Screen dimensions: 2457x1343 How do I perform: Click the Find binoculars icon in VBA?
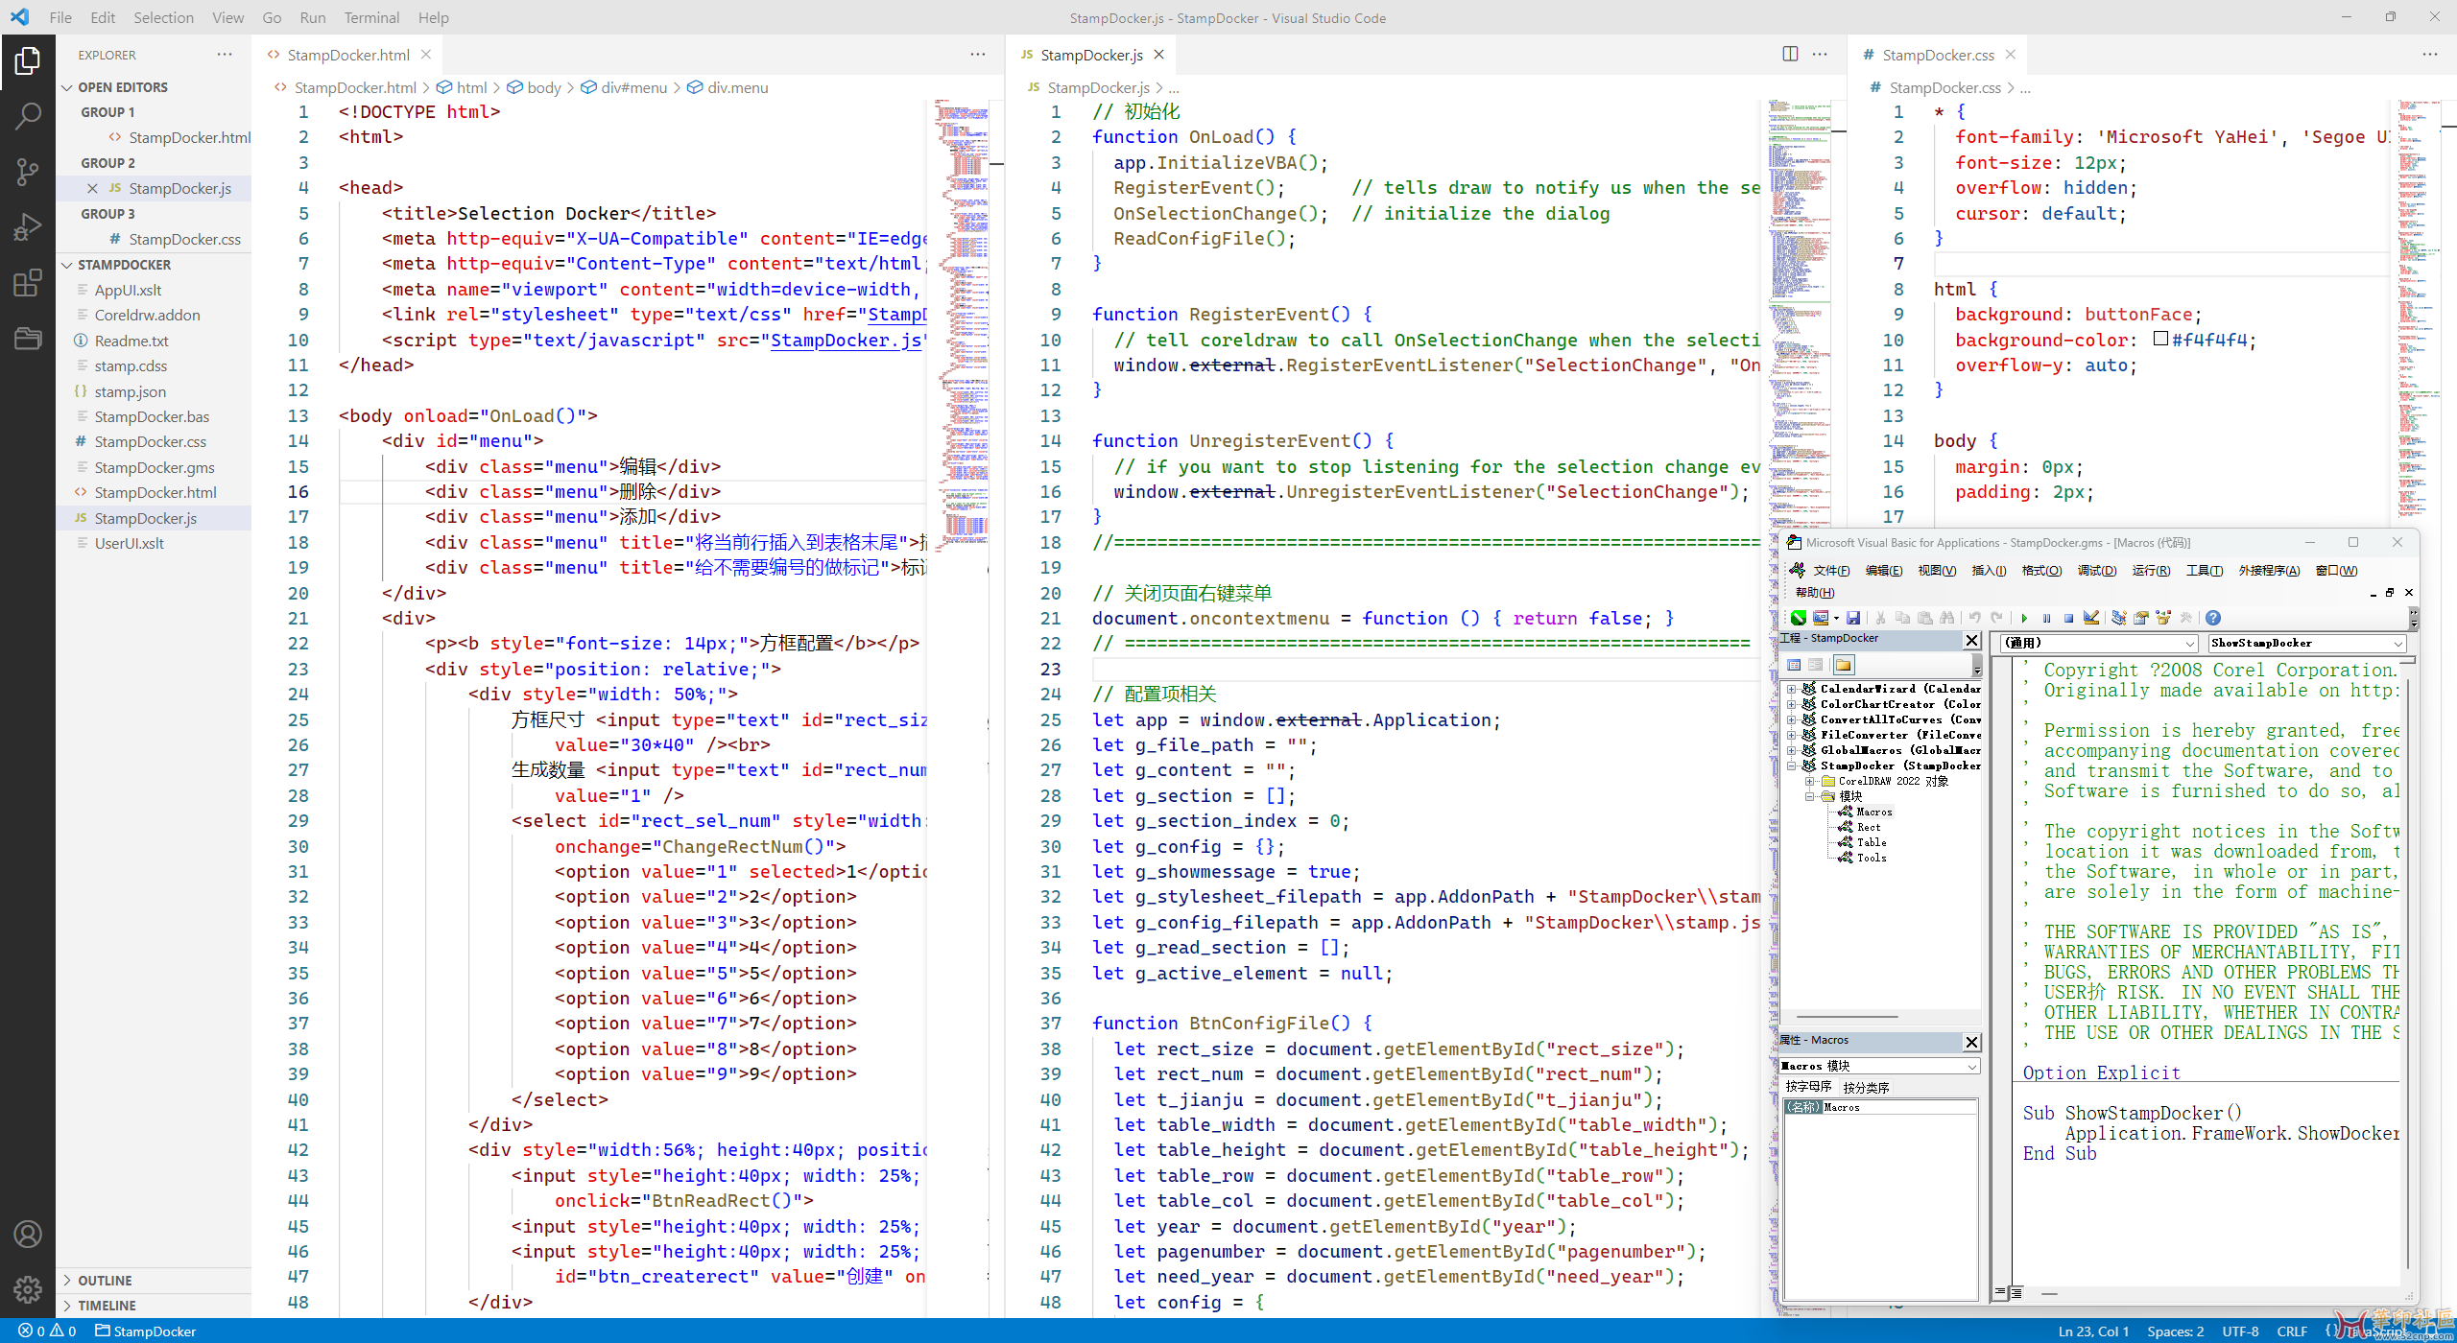click(x=1946, y=618)
